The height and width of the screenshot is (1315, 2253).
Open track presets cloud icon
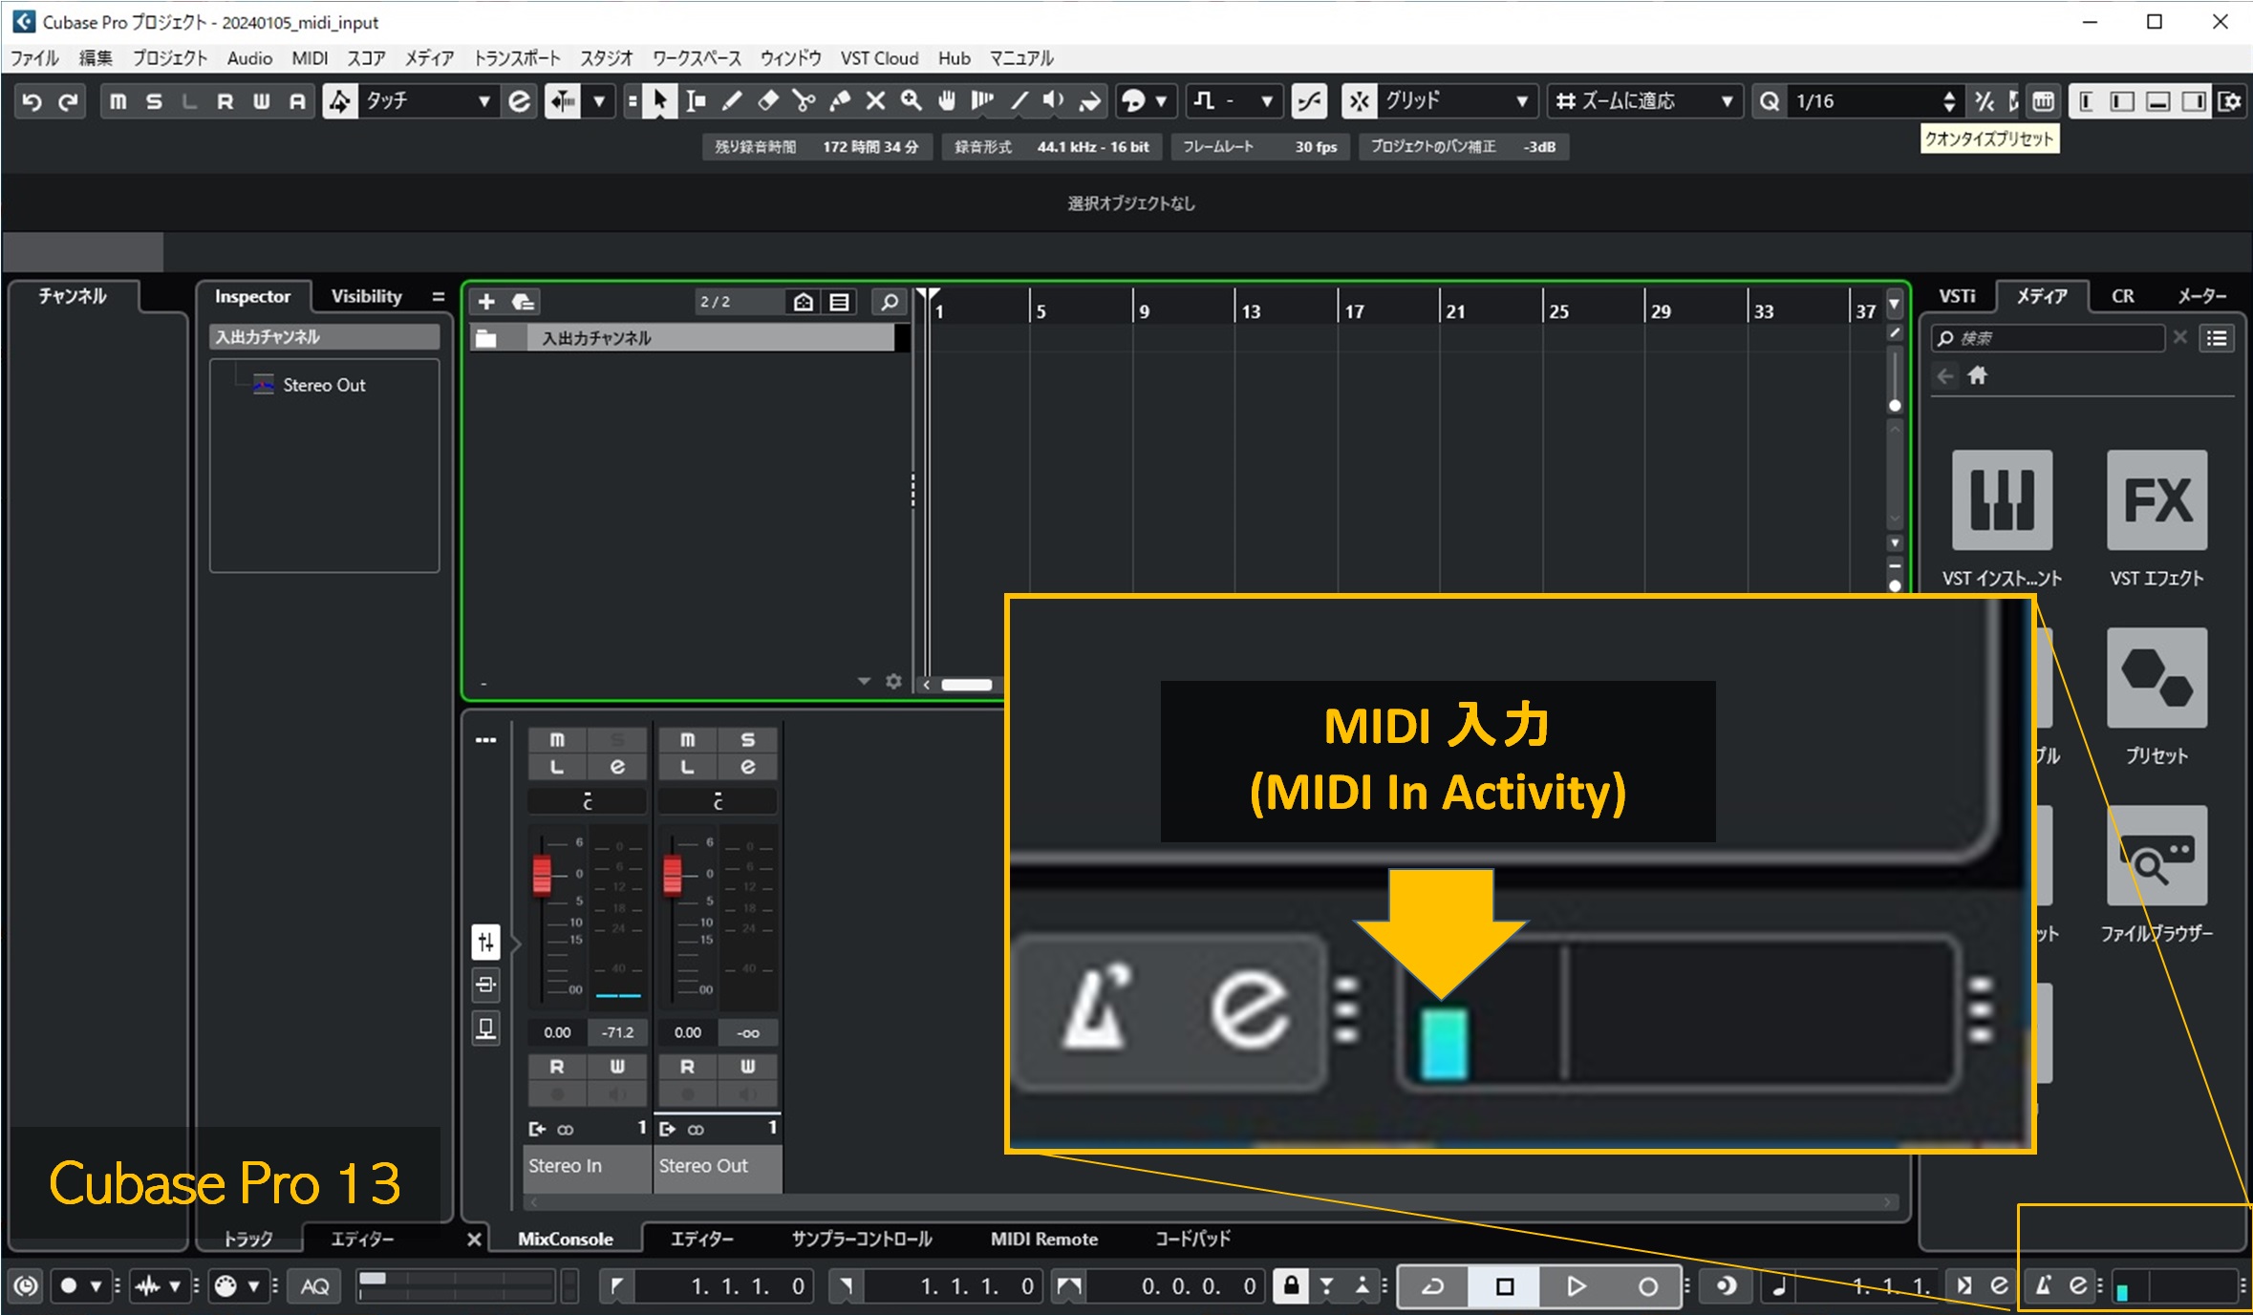pos(523,302)
